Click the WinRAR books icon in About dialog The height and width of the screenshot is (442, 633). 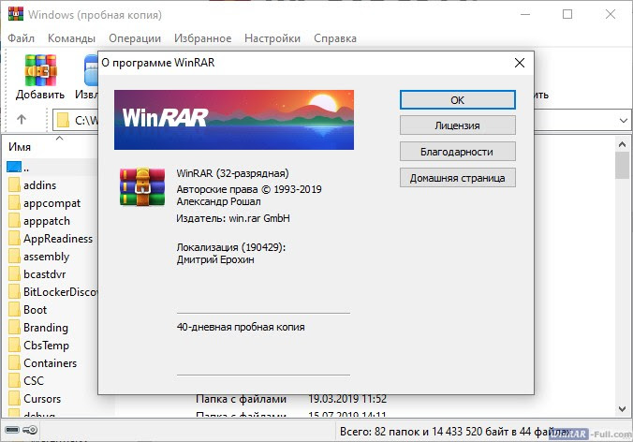(x=142, y=187)
